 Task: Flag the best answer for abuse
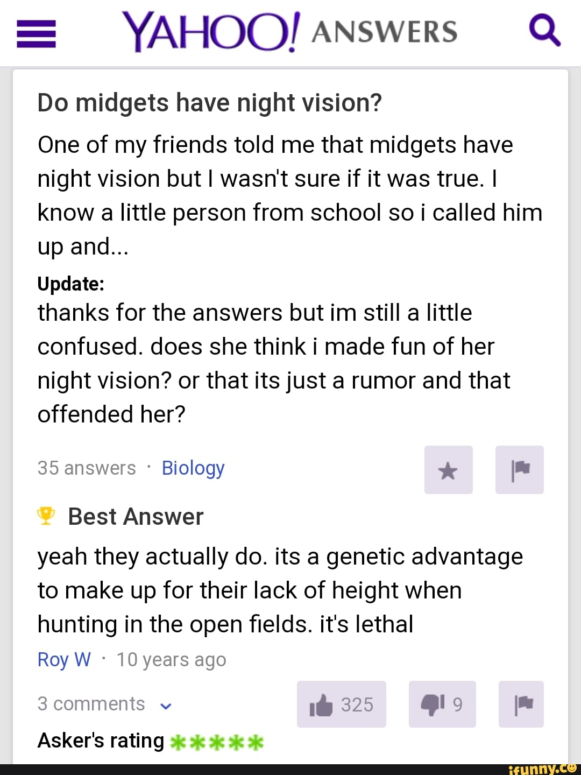coord(521,704)
